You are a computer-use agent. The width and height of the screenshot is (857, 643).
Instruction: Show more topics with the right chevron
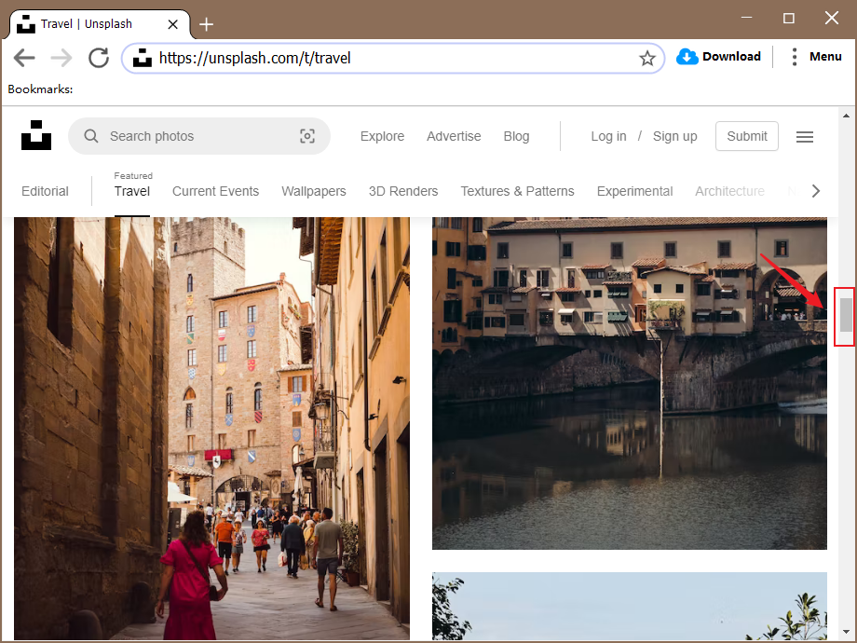pos(815,191)
